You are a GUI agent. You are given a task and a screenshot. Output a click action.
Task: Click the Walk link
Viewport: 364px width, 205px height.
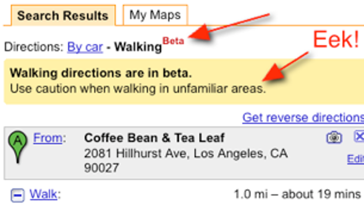click(43, 194)
